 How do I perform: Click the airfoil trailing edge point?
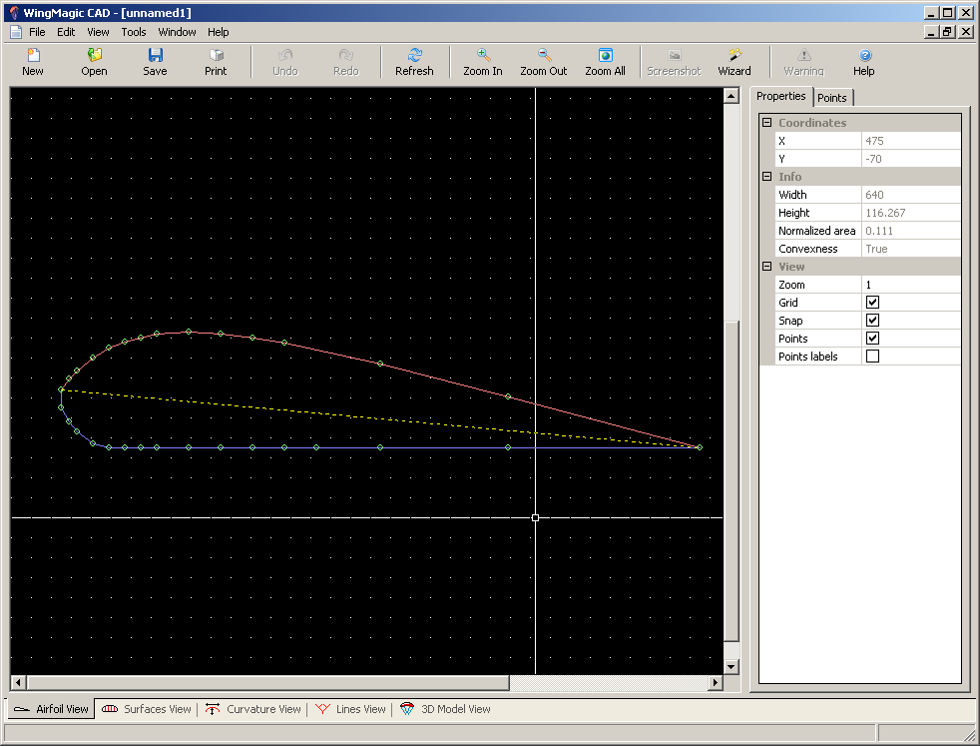coord(700,447)
